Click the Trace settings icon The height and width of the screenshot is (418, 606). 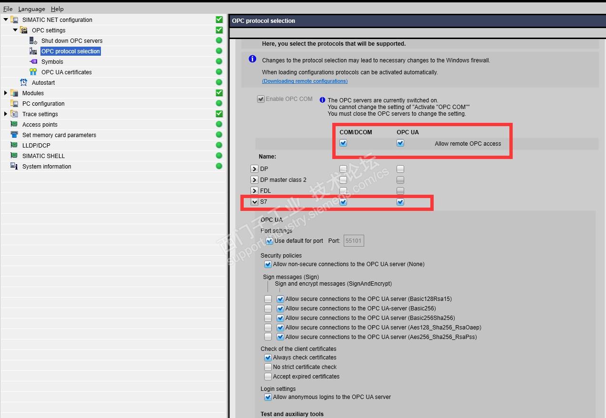click(x=14, y=114)
